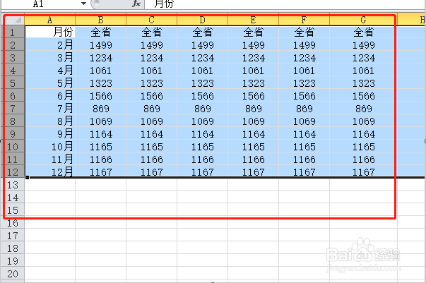Click cell B8 with value 1069
Image resolution: width=426 pixels, height=283 pixels.
101,121
